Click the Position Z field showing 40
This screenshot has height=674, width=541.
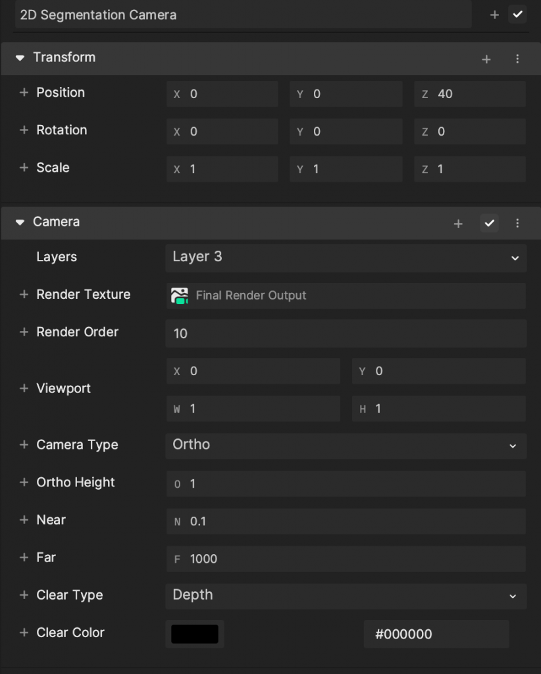pos(470,93)
